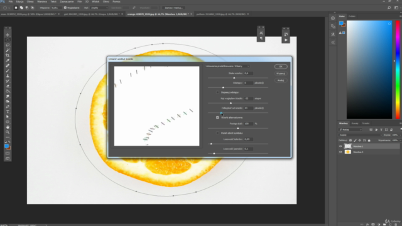The height and width of the screenshot is (226, 402).
Task: Select the Eraser tool
Action: point(8,86)
